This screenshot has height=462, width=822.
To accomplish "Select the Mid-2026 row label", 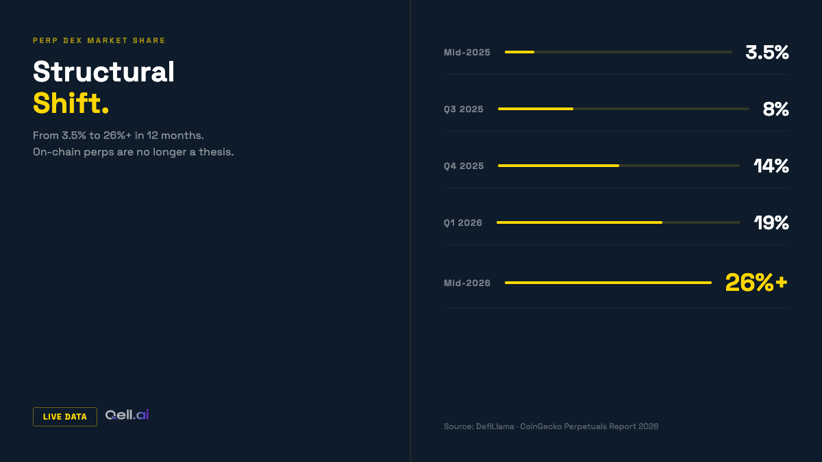I will 467,283.
